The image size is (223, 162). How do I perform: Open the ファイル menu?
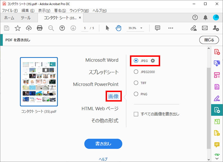(x=10, y=11)
